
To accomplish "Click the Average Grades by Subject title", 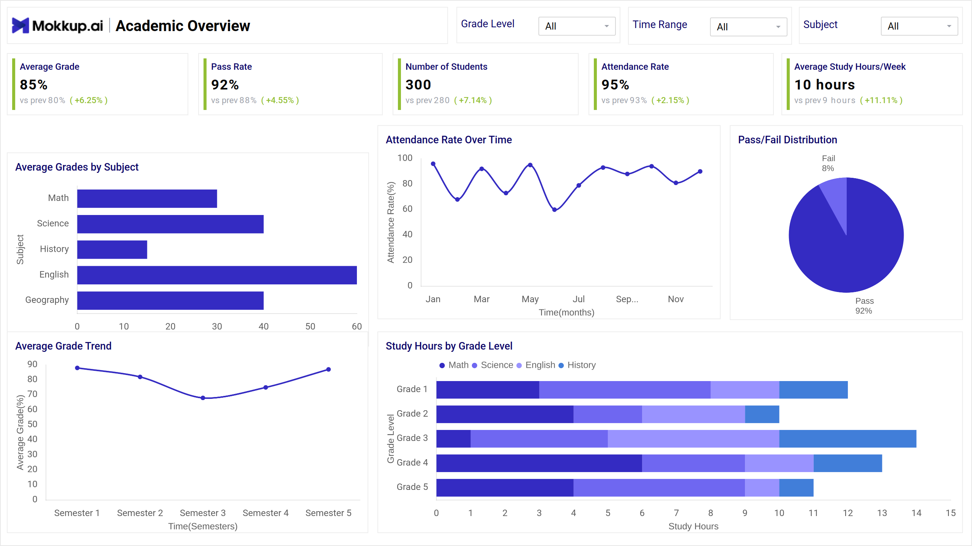I will click(x=77, y=167).
